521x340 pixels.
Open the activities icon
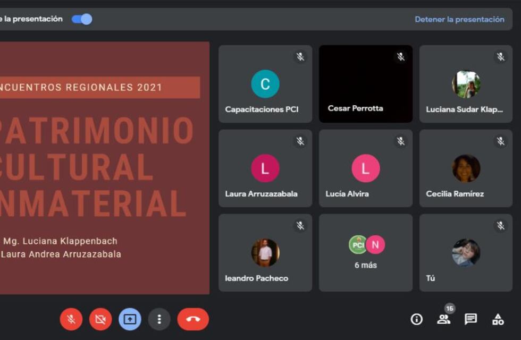coord(498,320)
